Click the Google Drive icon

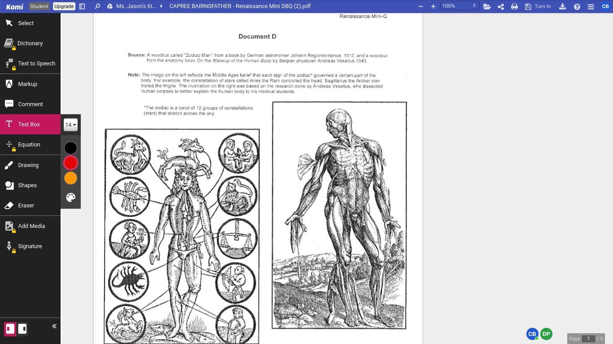click(x=110, y=6)
